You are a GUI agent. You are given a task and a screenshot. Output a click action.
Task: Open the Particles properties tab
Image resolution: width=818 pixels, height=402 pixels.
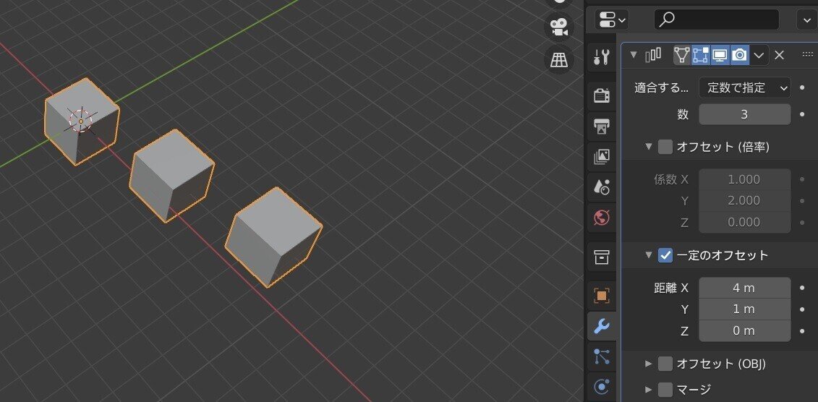click(602, 356)
